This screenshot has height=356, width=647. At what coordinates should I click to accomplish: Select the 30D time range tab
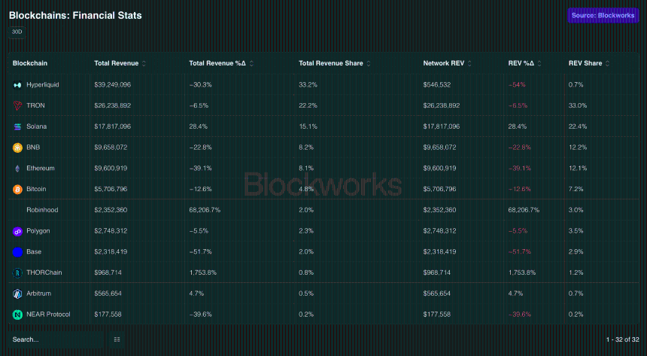click(x=17, y=32)
